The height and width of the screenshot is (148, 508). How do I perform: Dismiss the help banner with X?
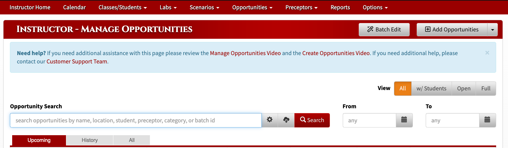tap(487, 53)
